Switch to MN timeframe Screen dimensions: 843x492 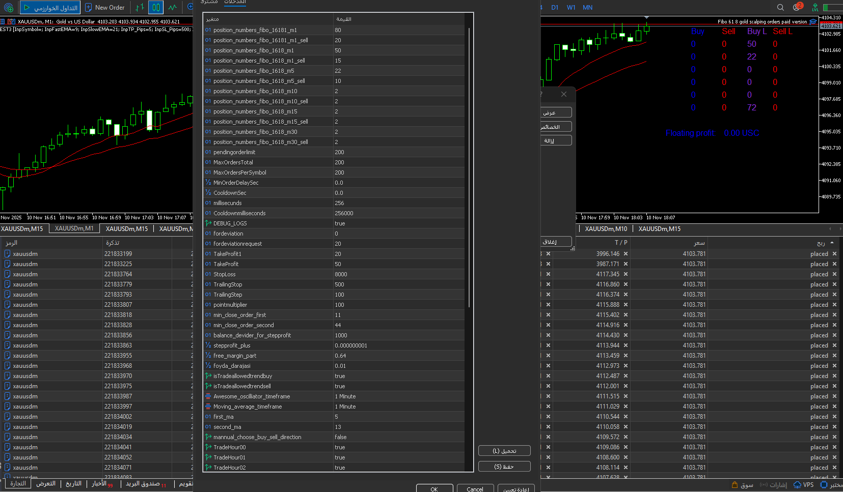[x=587, y=8]
